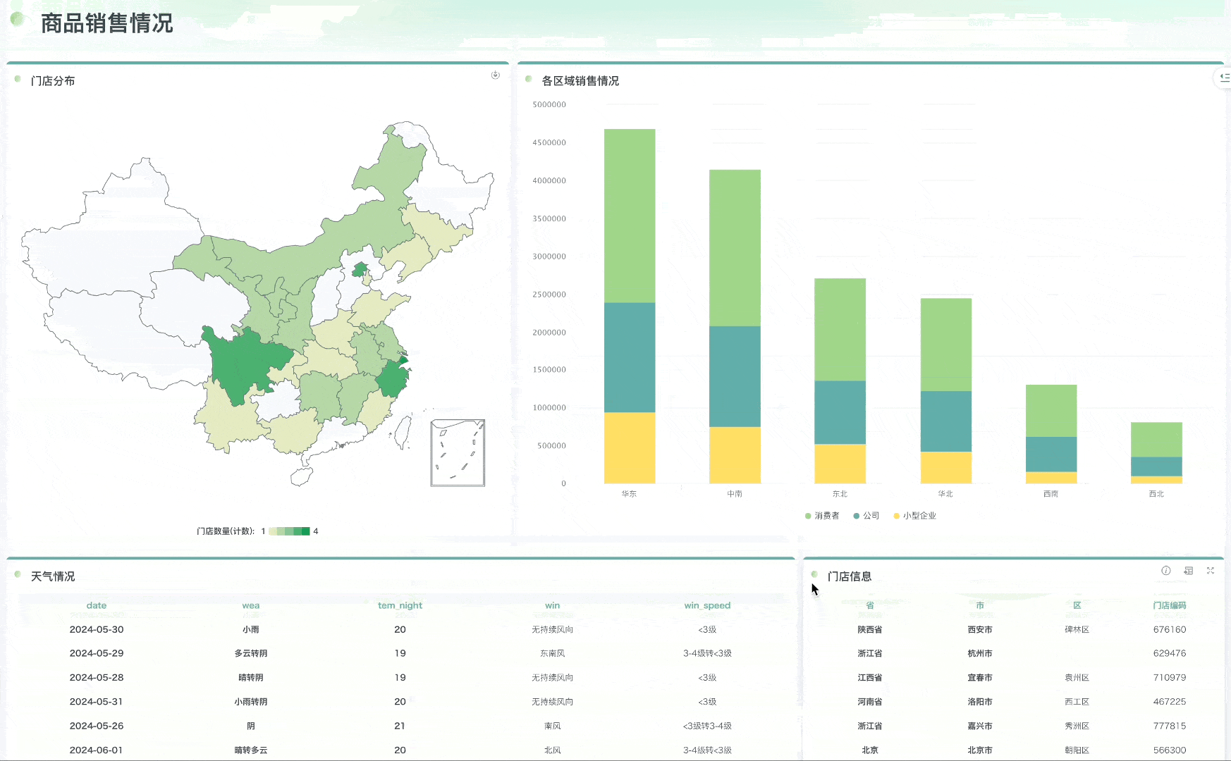
Task: Click the date cell 2024-06-01
Action: click(x=97, y=750)
